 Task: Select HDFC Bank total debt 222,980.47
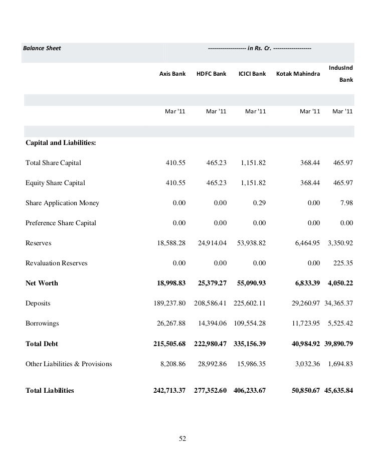(210, 344)
